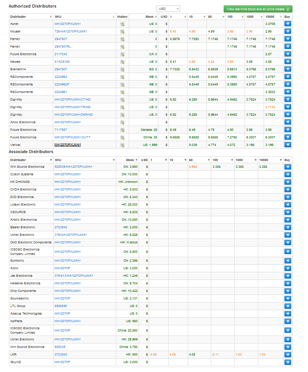Select Associate Distributors heading
The width and height of the screenshot is (308, 372).
coord(31,152)
